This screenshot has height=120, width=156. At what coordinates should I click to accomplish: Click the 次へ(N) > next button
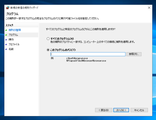[121, 110]
